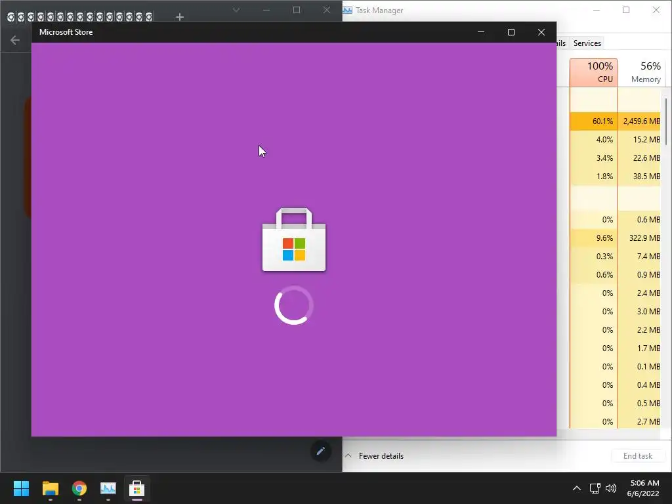Close the Chrome window
672x504 pixels.
(x=327, y=10)
